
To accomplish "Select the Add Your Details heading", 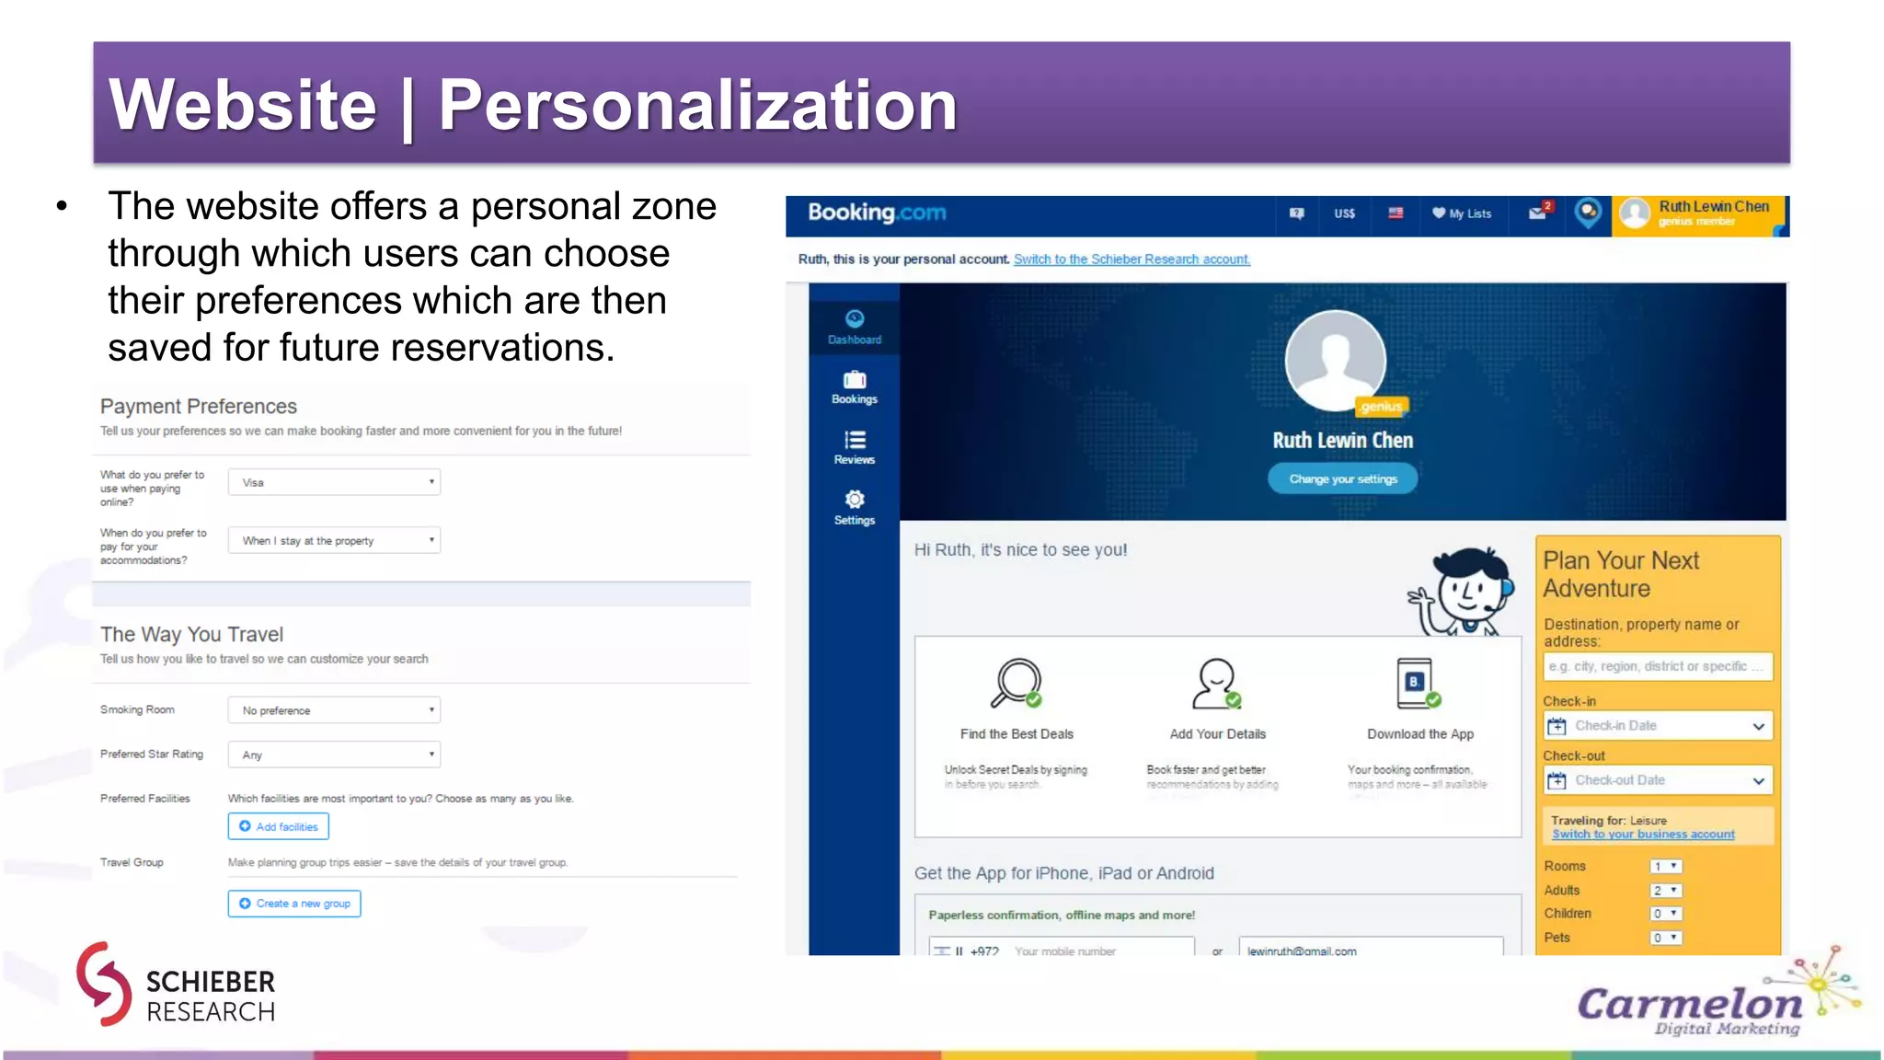I will point(1217,734).
